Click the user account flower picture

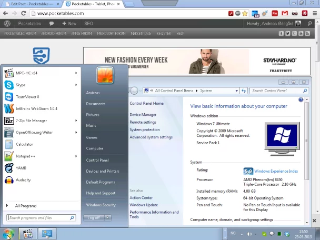(x=105, y=75)
